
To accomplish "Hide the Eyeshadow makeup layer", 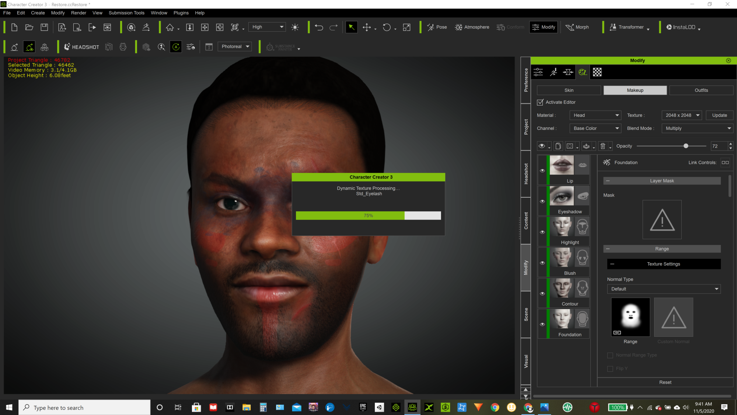I will click(542, 201).
